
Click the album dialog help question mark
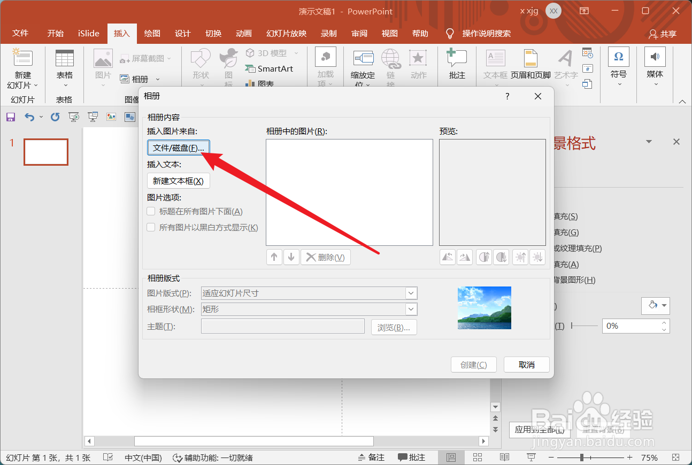pos(508,96)
